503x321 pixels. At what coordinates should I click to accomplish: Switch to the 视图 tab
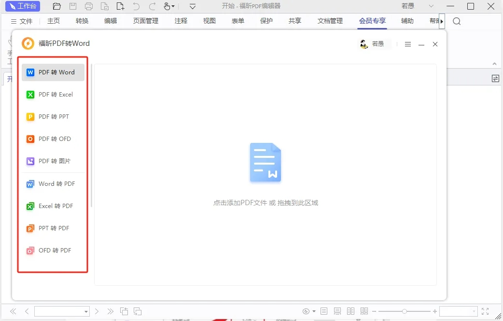210,21
